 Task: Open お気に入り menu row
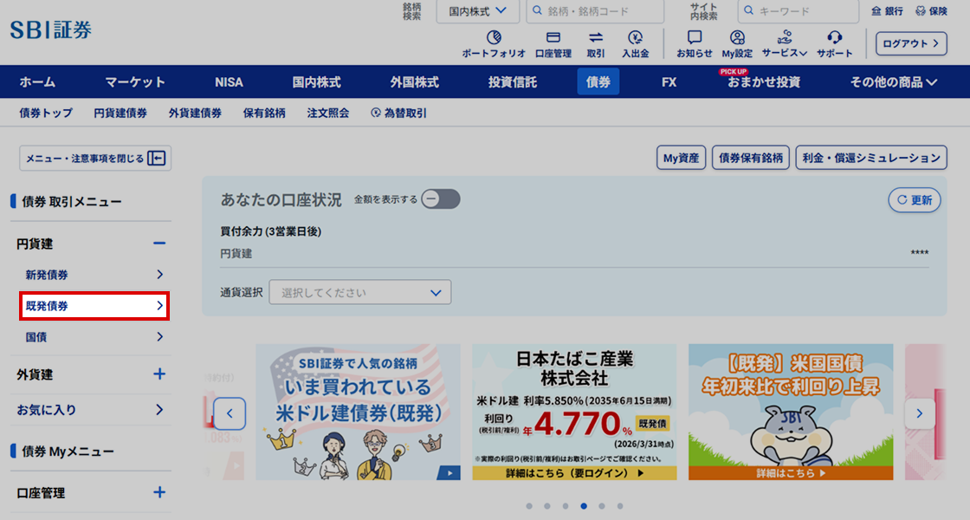point(90,410)
